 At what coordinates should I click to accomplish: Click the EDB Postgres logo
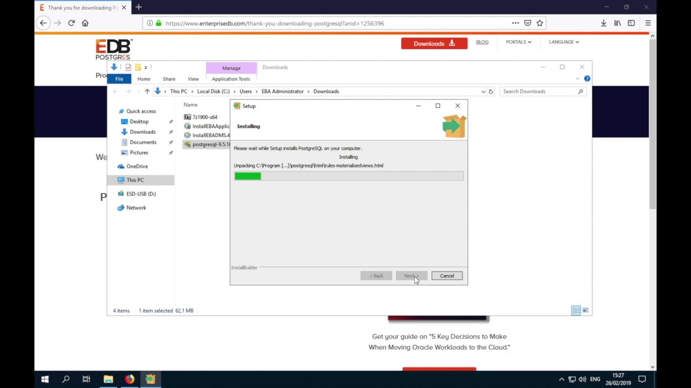coord(113,50)
